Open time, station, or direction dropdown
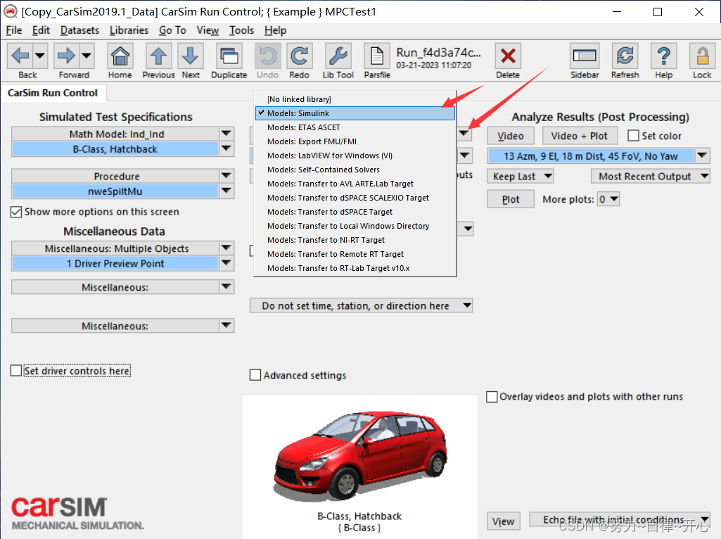The width and height of the screenshot is (721, 539). pyautogui.click(x=361, y=306)
